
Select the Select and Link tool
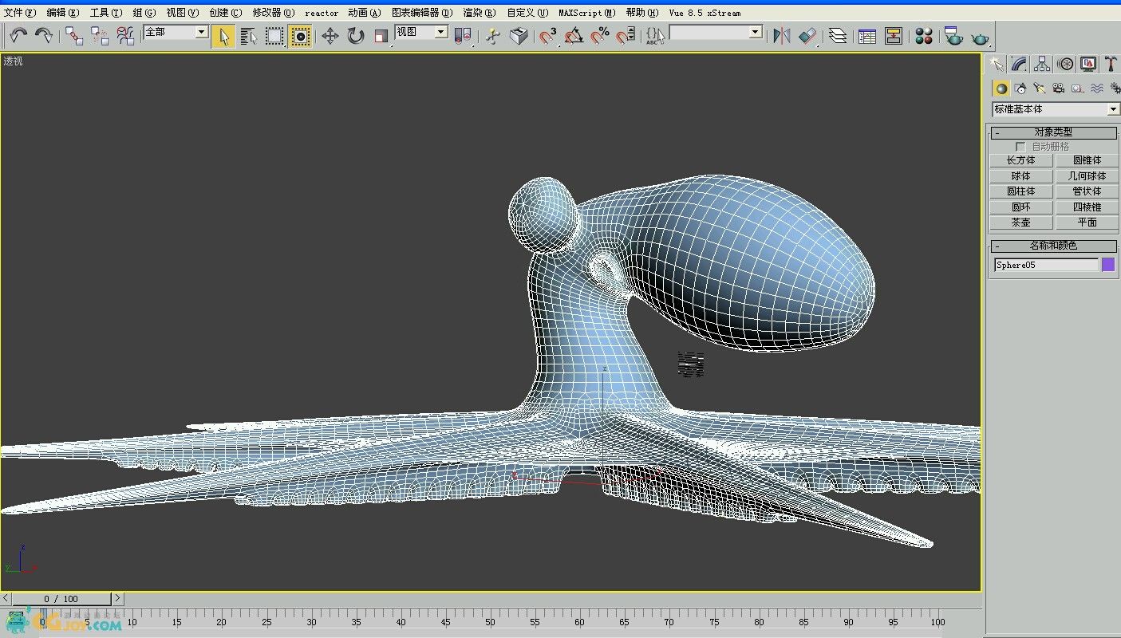74,35
